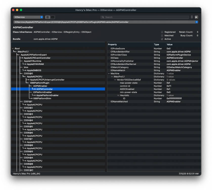
Task: Click the com.apple.driver.AGPMInjector value
Action: (182, 61)
